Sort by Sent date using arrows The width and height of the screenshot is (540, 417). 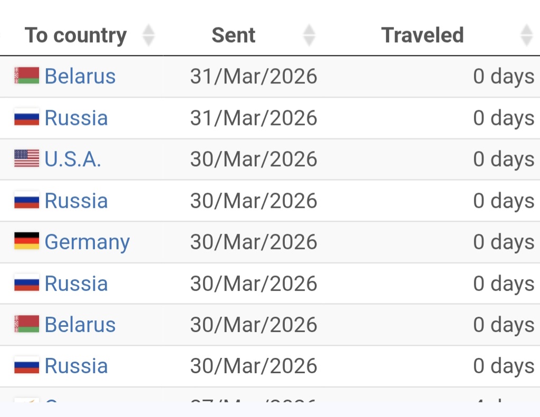click(309, 35)
